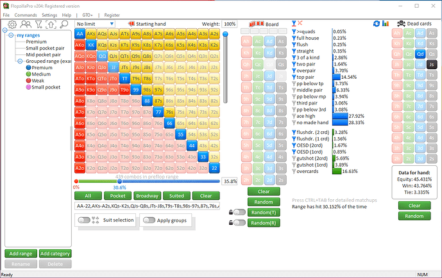Open the File menu

6,15
